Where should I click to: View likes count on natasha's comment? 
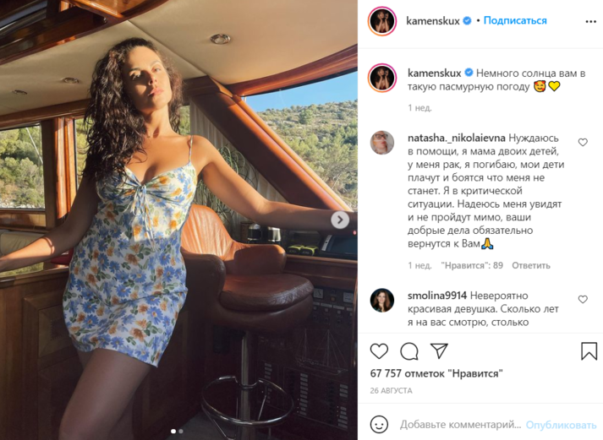pos(472,265)
